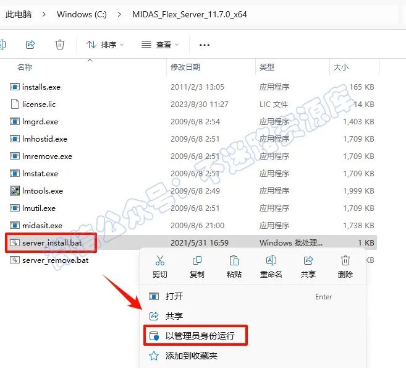Click the date 2023/8/30 11:27 cell
Image resolution: width=406 pixels, height=368 pixels.
coord(200,104)
